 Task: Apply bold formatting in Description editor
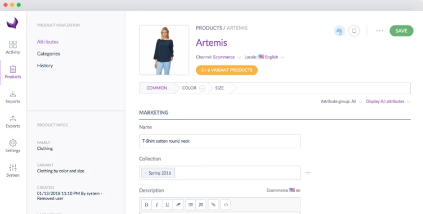[x=147, y=205]
